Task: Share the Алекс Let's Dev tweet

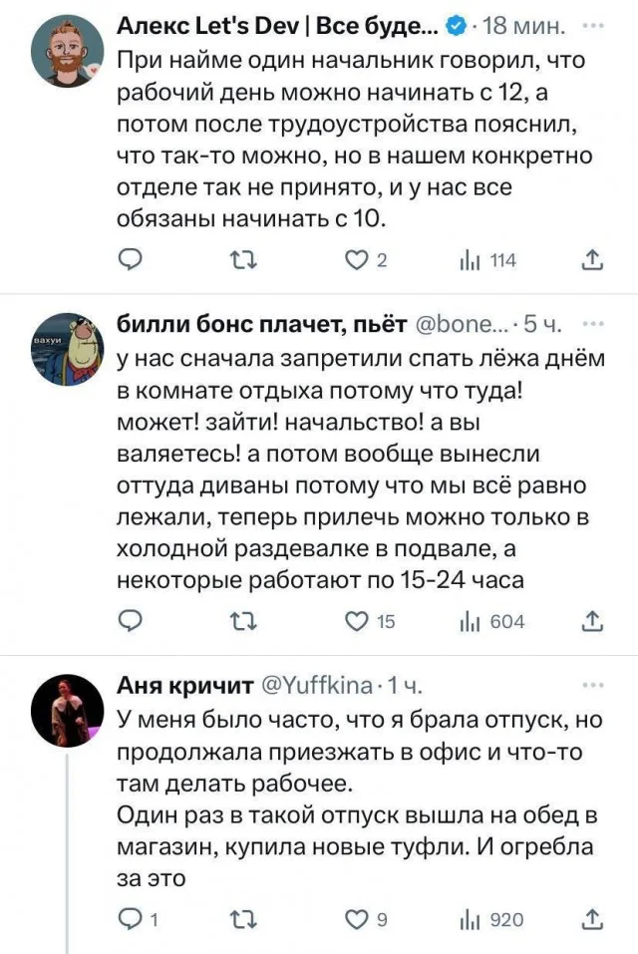Action: click(x=592, y=260)
